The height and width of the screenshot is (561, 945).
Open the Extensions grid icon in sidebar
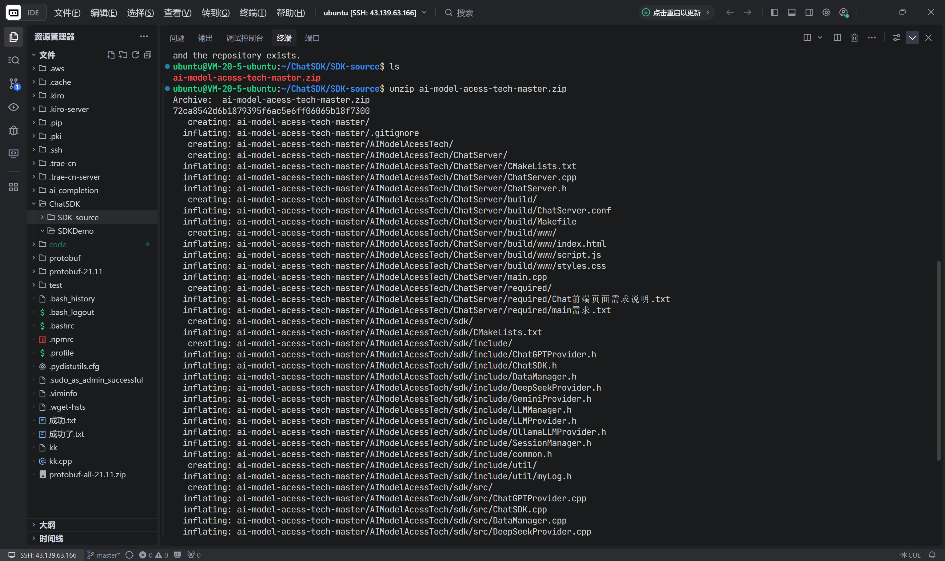[14, 187]
